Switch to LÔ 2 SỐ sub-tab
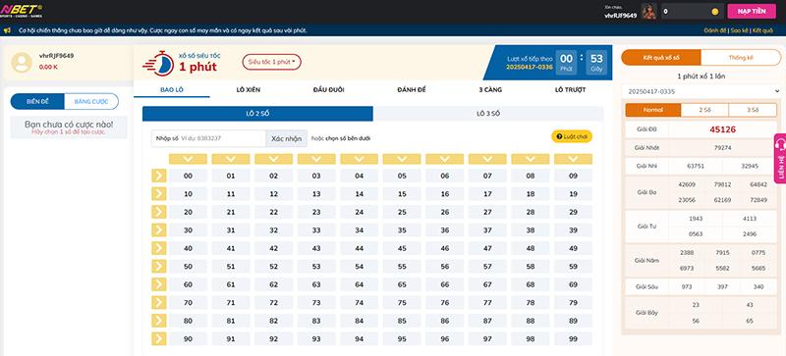This screenshot has height=356, width=786. (257, 114)
